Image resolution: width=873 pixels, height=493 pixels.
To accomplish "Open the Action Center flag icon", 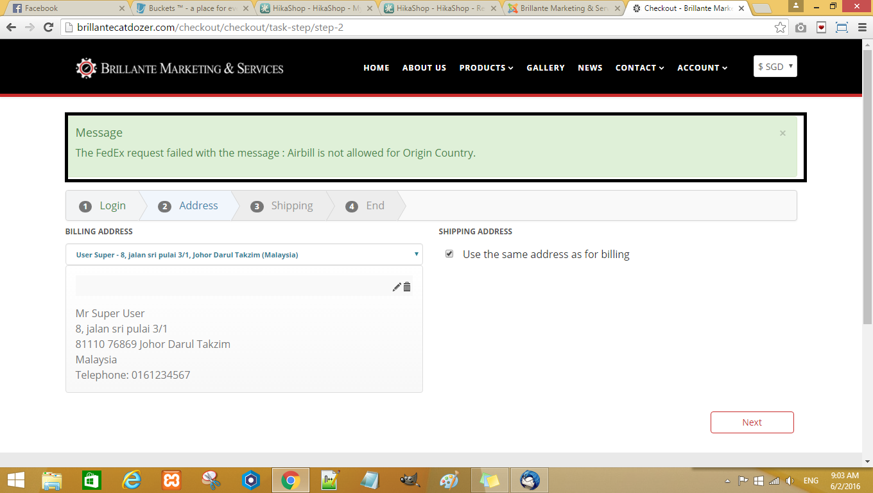I will (x=743, y=481).
